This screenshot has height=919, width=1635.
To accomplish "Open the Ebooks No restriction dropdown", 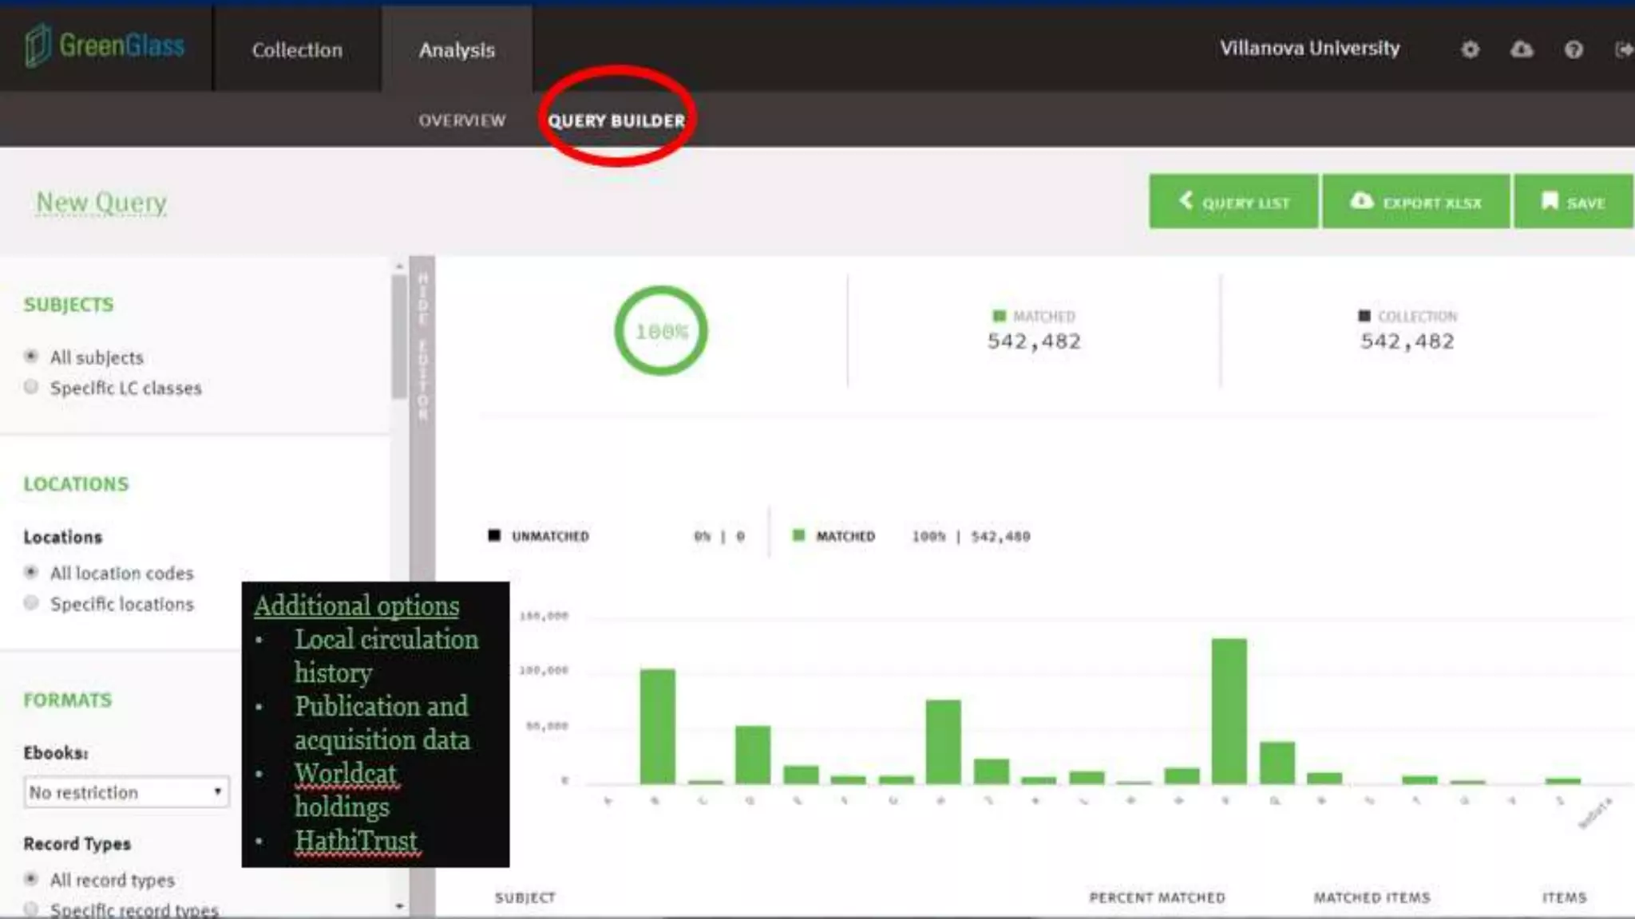I will click(126, 792).
